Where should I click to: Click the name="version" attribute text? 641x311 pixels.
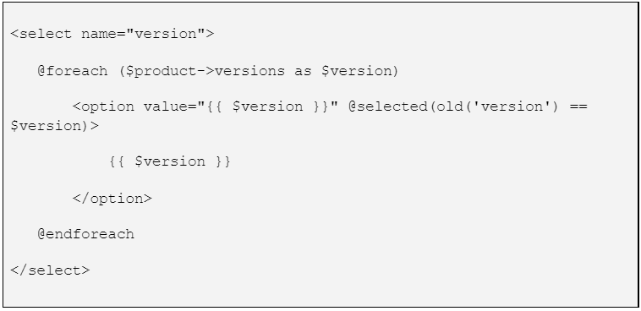coord(143,34)
